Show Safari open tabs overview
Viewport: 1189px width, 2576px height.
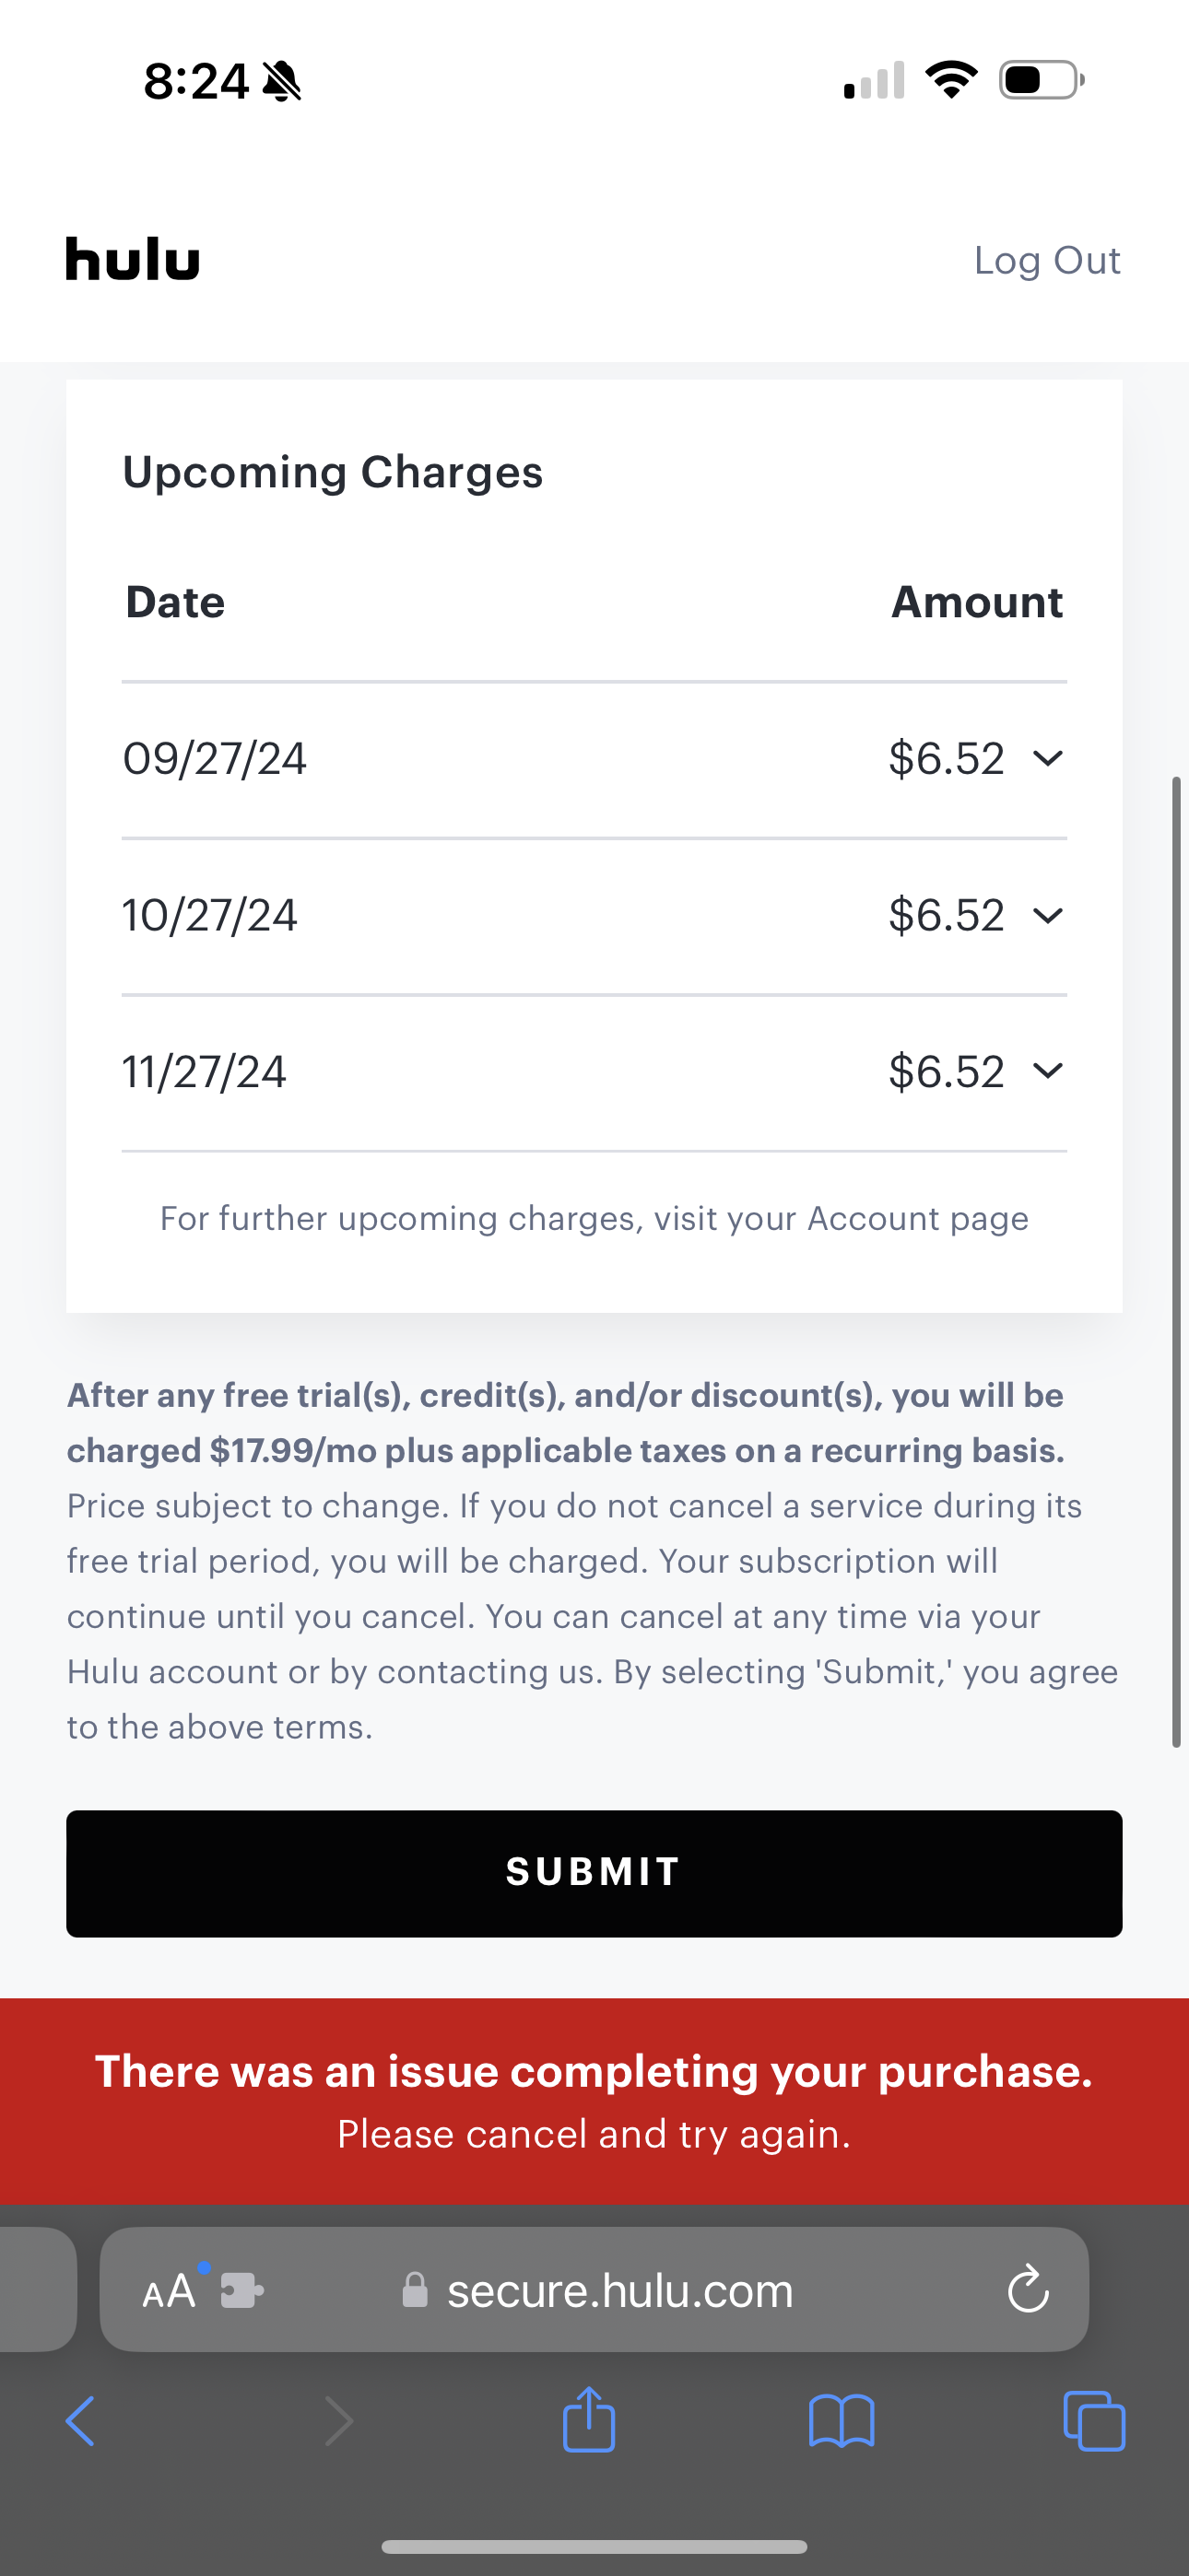1094,2421
